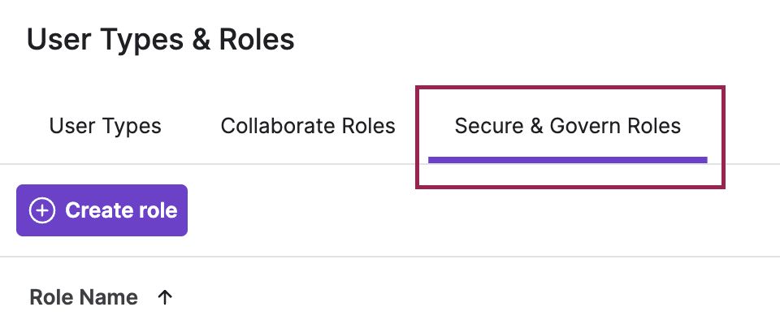Click the "Create role" label text

pos(121,210)
